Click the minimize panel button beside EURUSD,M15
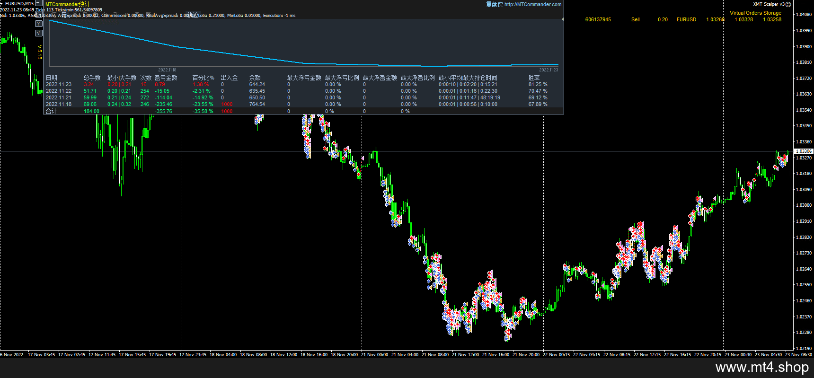Viewport: 814px width, 378px height. point(39,3)
